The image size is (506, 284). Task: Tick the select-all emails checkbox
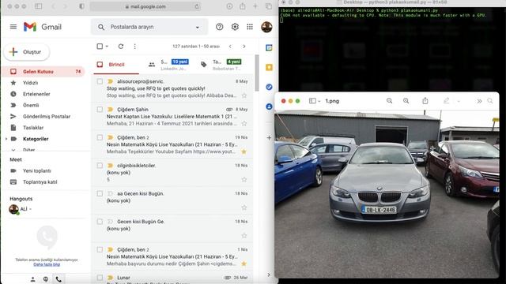pyautogui.click(x=100, y=47)
